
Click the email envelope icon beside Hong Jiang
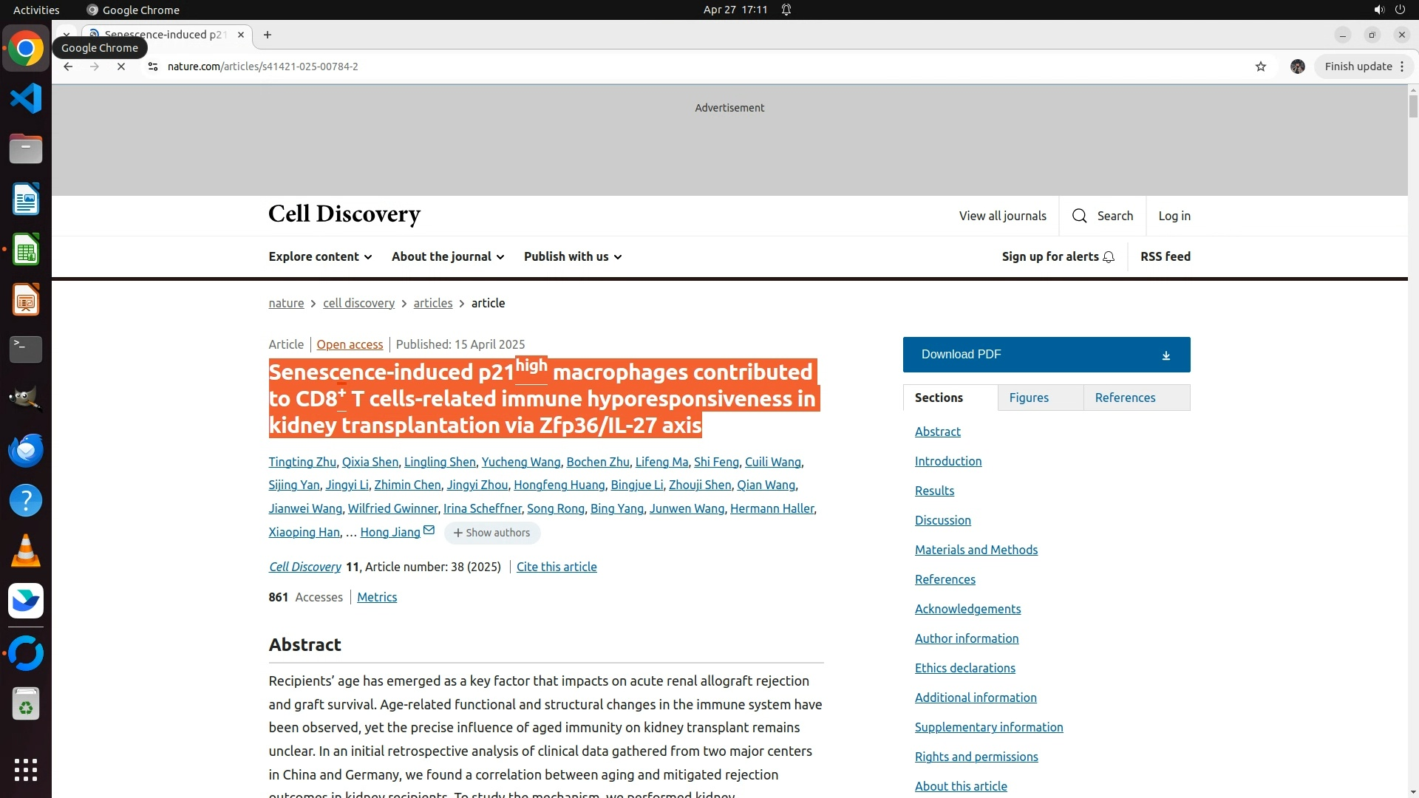click(429, 530)
